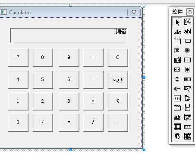Select the 6 button

(69, 79)
